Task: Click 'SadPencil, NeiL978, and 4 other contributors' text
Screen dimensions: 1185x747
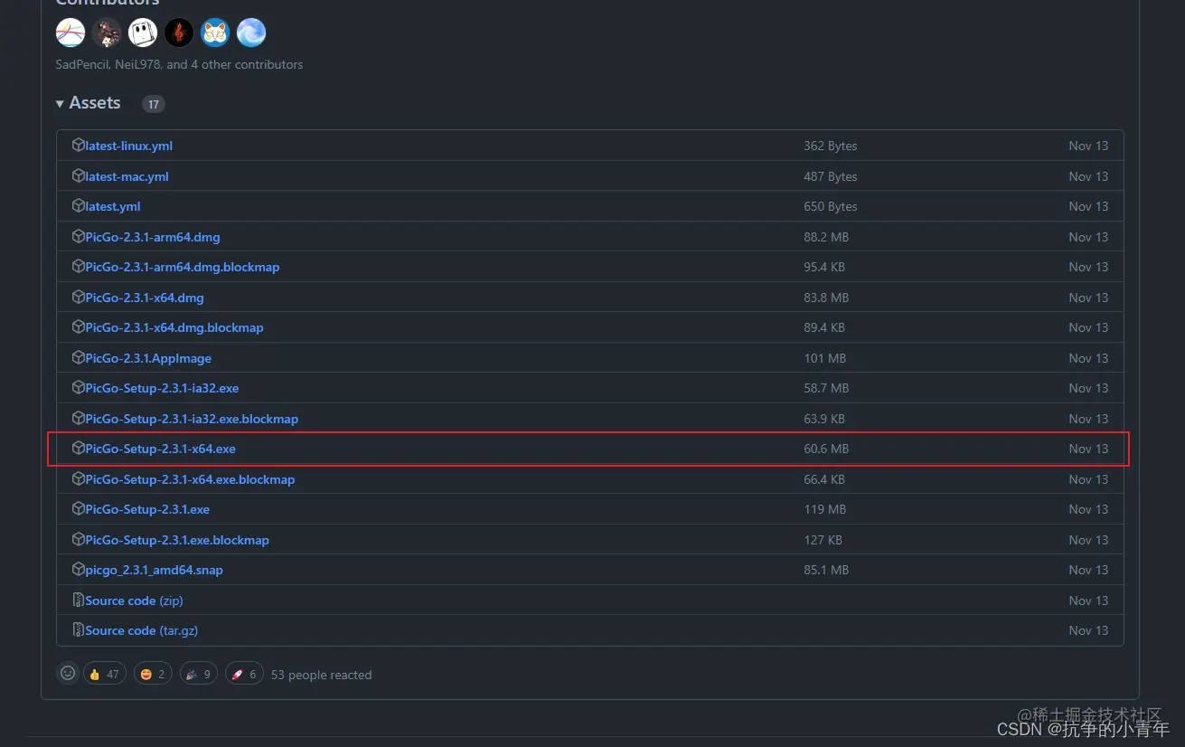Action: [179, 64]
